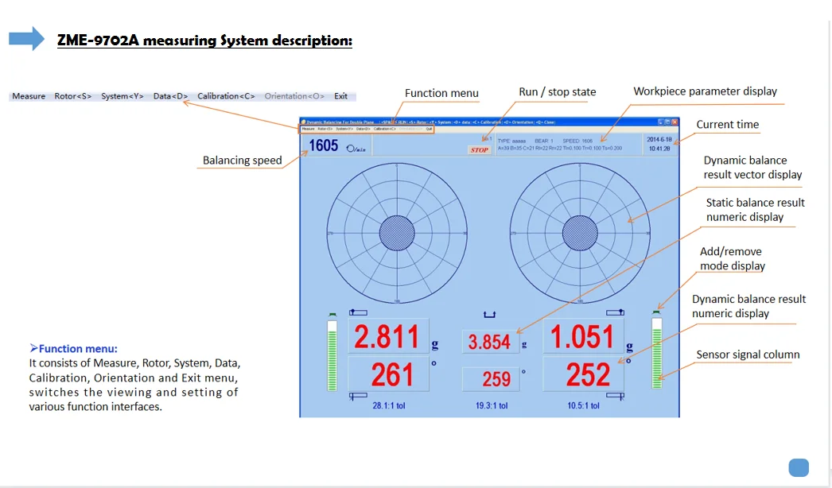The image size is (832, 488).
Task: Click the TYPE: aaaaa workpiece parameter line
Action: pos(545,141)
